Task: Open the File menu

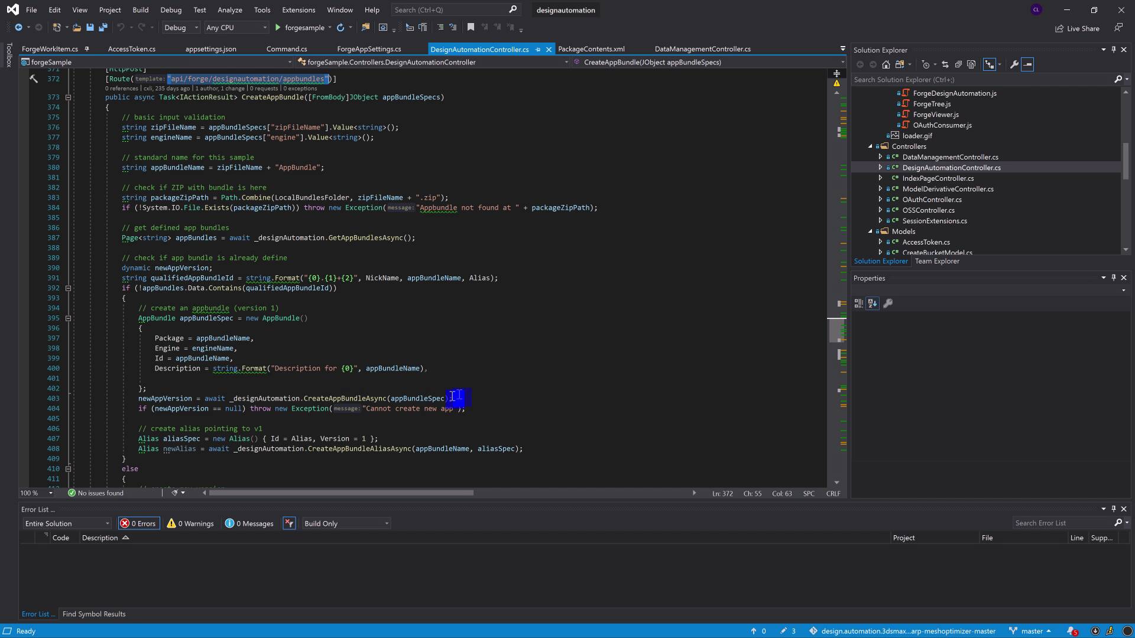Action: 31,9
